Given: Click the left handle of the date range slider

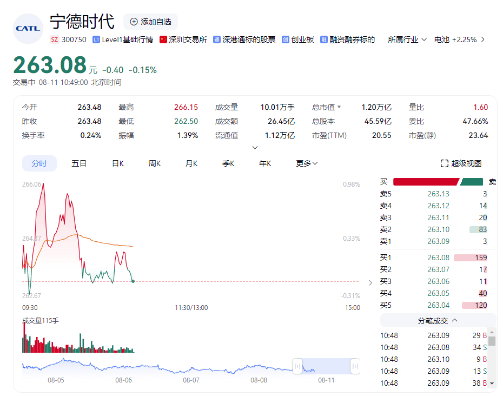Looking at the screenshot, I should [297, 366].
